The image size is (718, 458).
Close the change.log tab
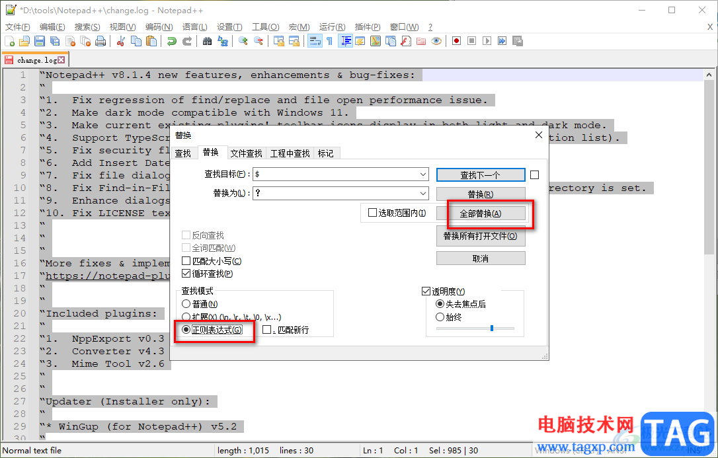61,60
